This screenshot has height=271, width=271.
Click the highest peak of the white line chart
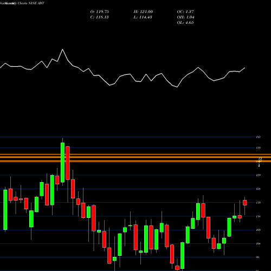coord(63,49)
